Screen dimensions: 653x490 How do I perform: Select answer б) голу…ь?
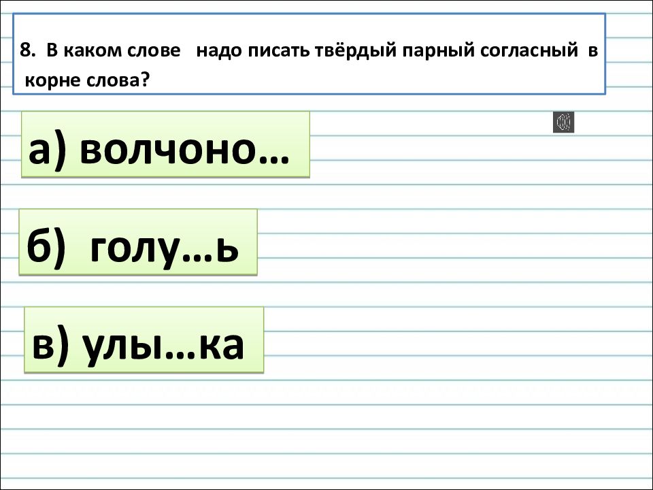138,242
